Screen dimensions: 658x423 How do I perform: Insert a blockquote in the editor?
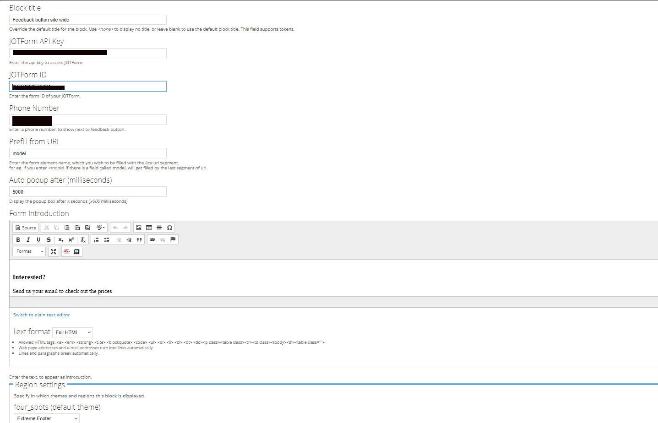coord(139,239)
